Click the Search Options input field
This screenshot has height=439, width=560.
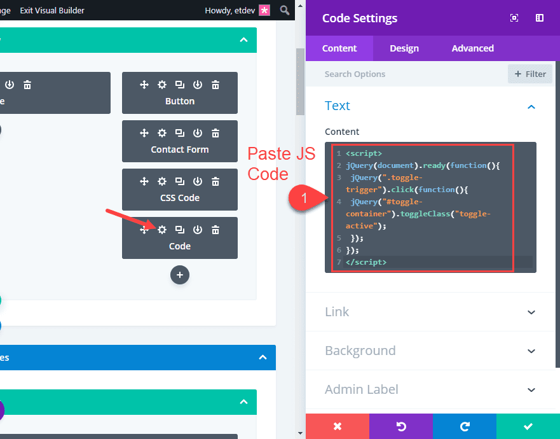coord(381,74)
